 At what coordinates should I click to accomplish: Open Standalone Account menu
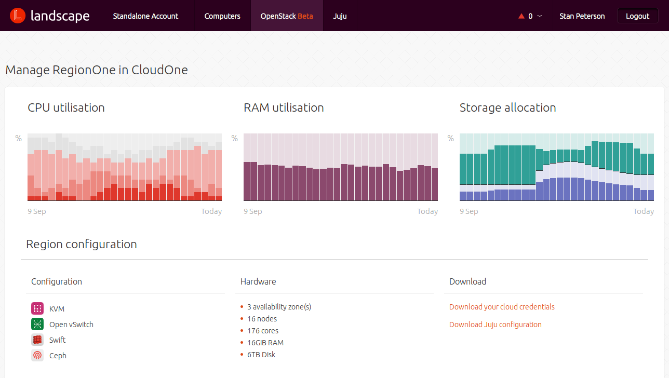145,16
